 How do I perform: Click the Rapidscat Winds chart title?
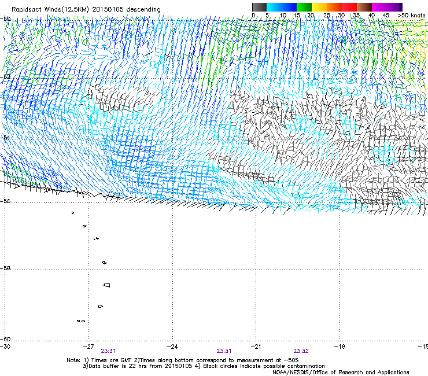coord(86,9)
